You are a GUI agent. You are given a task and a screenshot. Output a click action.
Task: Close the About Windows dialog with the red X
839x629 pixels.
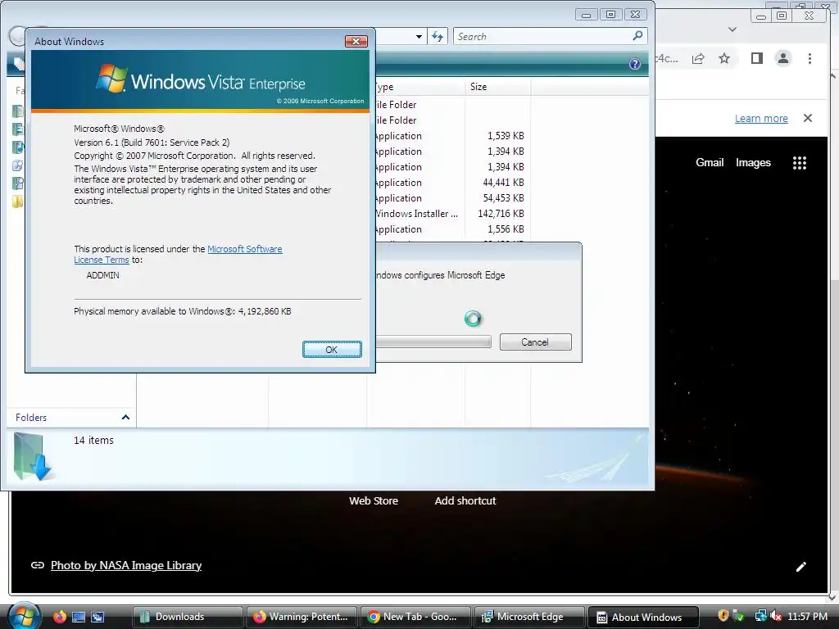356,41
